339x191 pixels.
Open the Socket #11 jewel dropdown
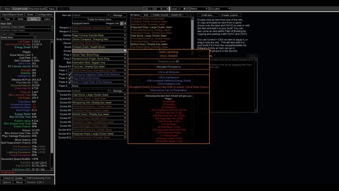coord(99,134)
